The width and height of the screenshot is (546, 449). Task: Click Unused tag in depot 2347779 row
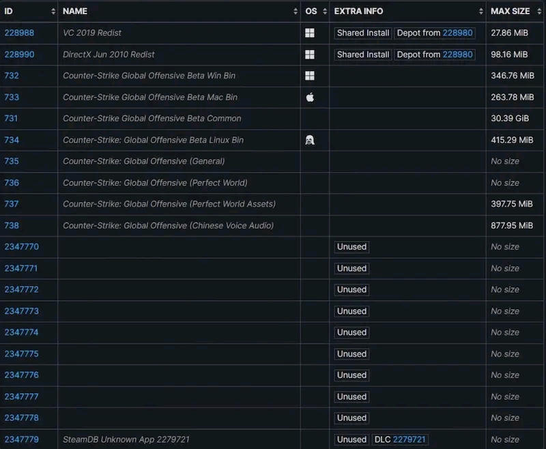[x=351, y=440]
